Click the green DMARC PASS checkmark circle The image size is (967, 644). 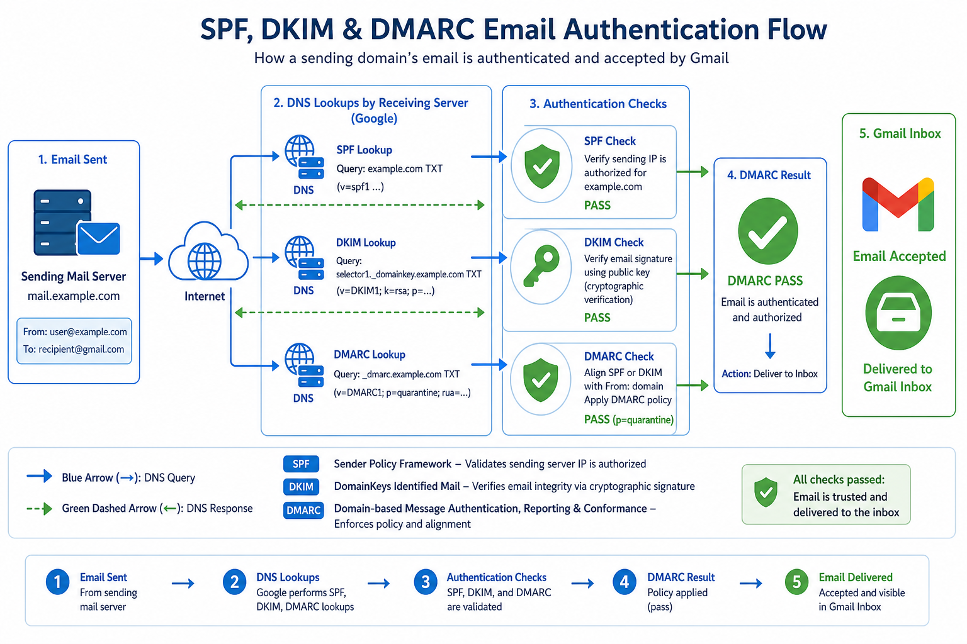pyautogui.click(x=768, y=231)
